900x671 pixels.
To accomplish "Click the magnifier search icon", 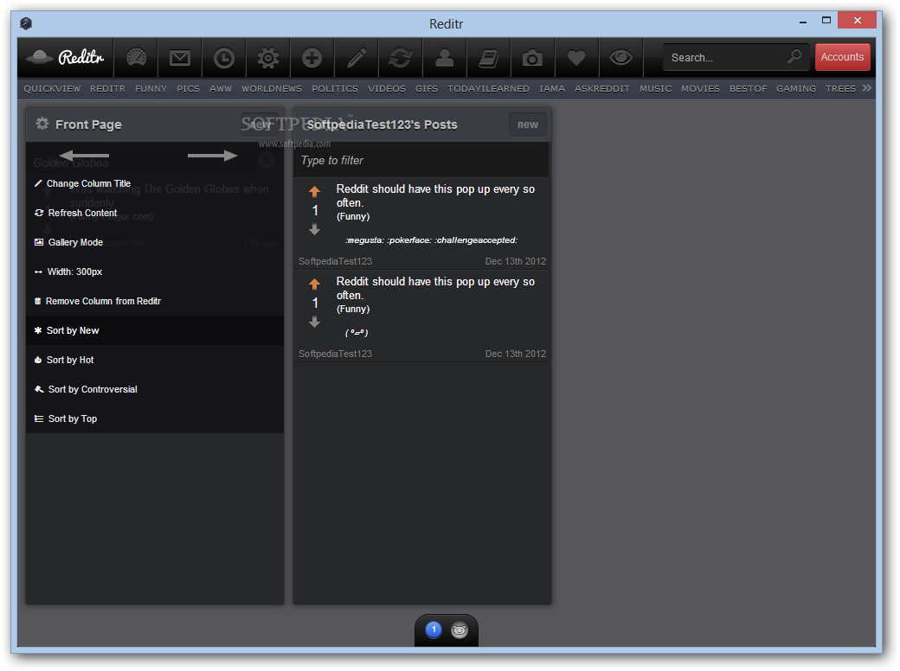I will coord(794,56).
